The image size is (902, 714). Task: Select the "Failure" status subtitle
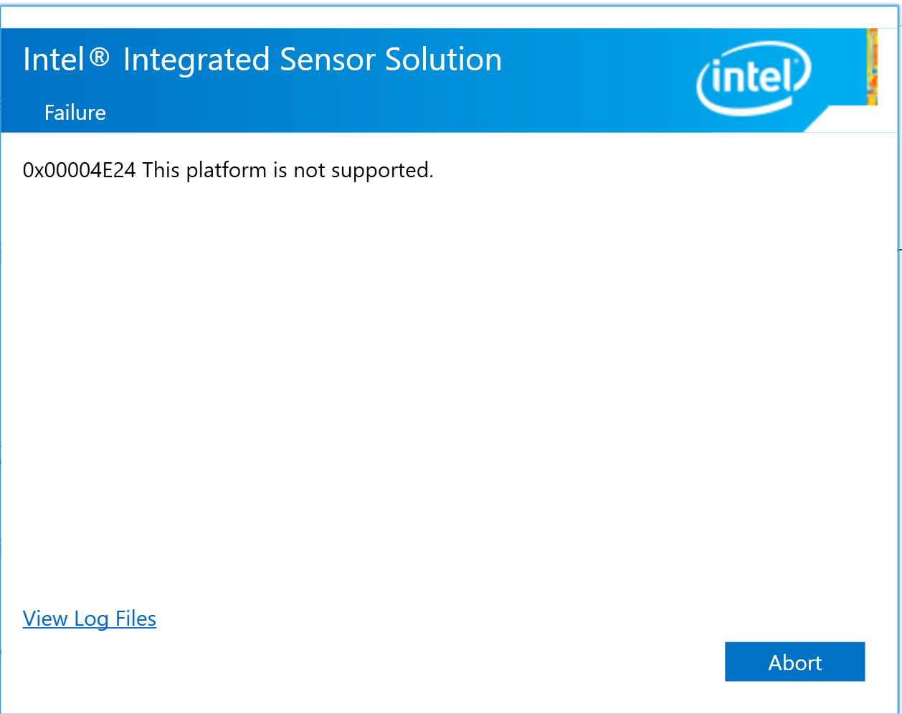[75, 113]
